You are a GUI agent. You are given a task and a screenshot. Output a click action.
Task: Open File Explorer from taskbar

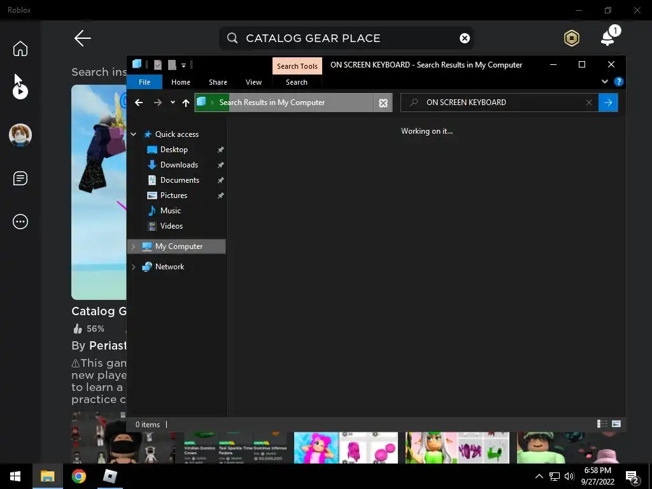47,476
